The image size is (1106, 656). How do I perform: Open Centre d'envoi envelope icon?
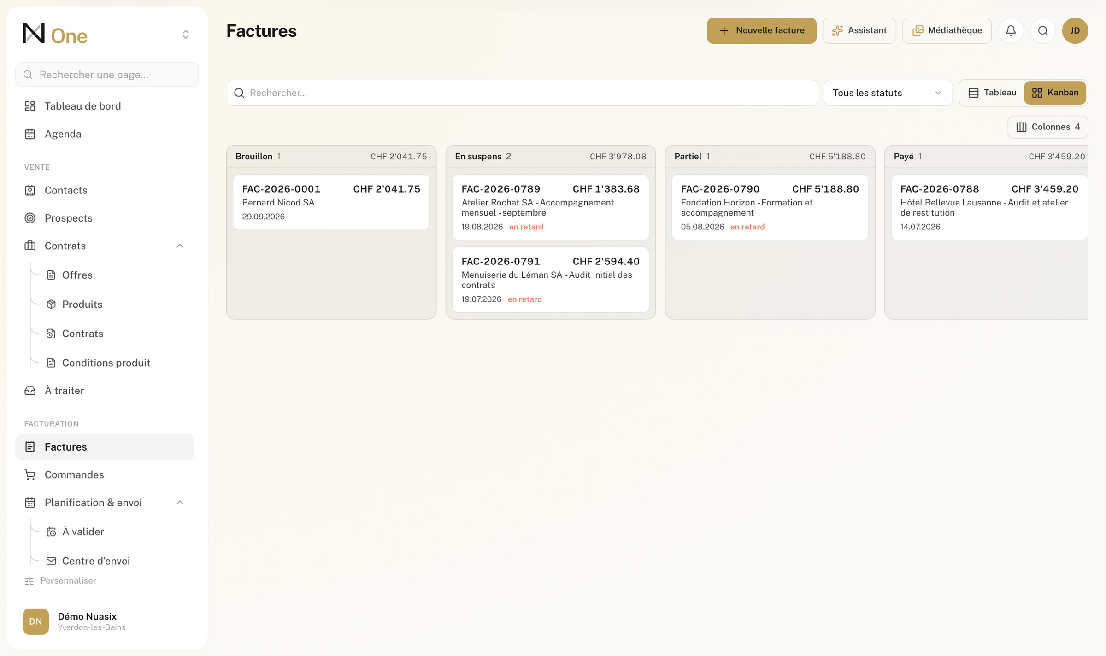(x=51, y=561)
